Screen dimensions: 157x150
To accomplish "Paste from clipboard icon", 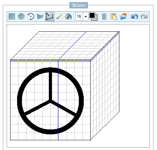I will click(x=114, y=16).
